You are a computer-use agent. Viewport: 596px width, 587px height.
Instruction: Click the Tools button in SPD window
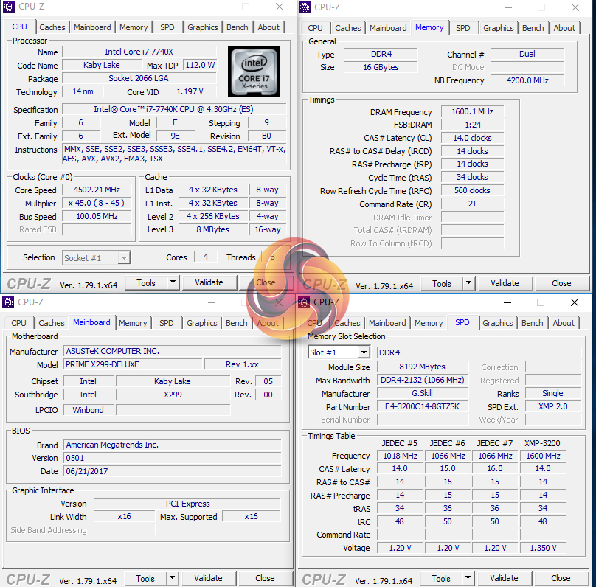[441, 578]
